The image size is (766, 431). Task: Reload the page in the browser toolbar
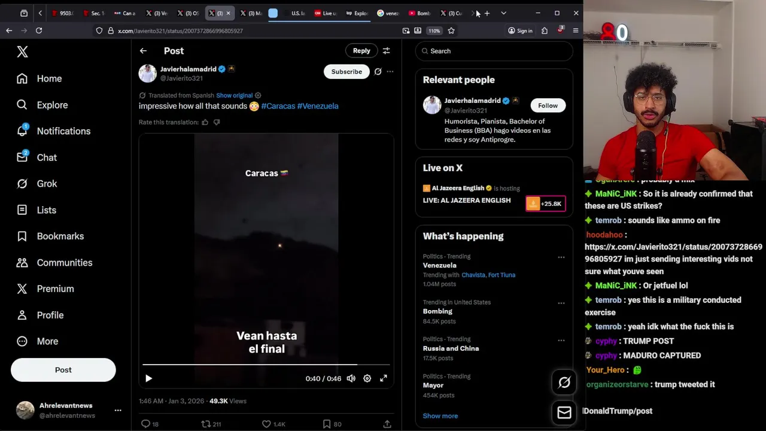click(x=39, y=31)
